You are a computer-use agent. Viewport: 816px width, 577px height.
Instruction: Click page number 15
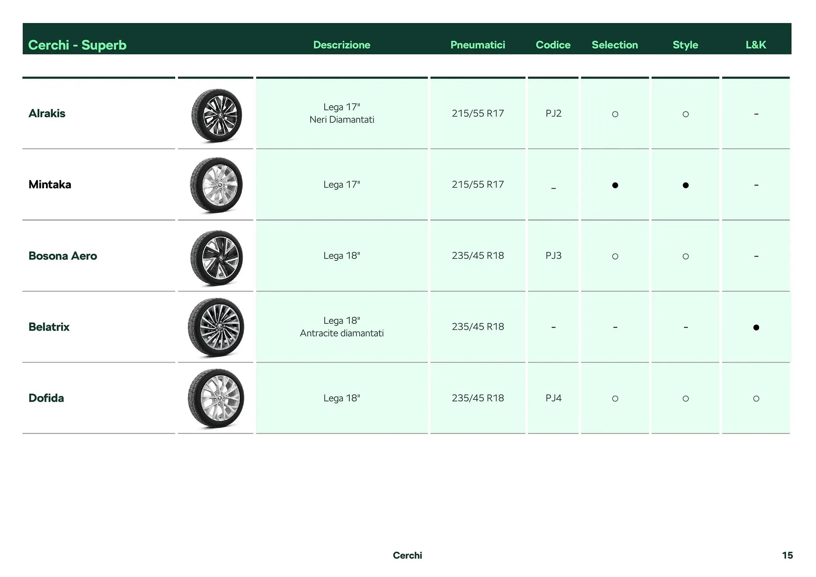click(x=787, y=555)
